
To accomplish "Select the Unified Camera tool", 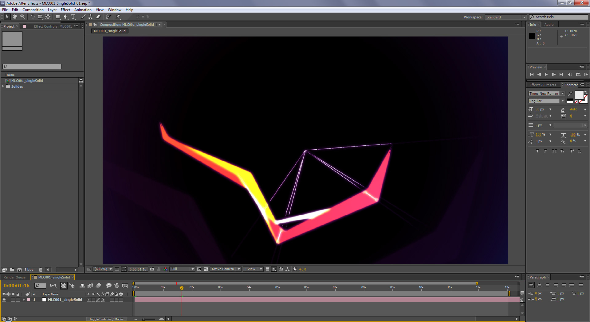I will tap(40, 17).
